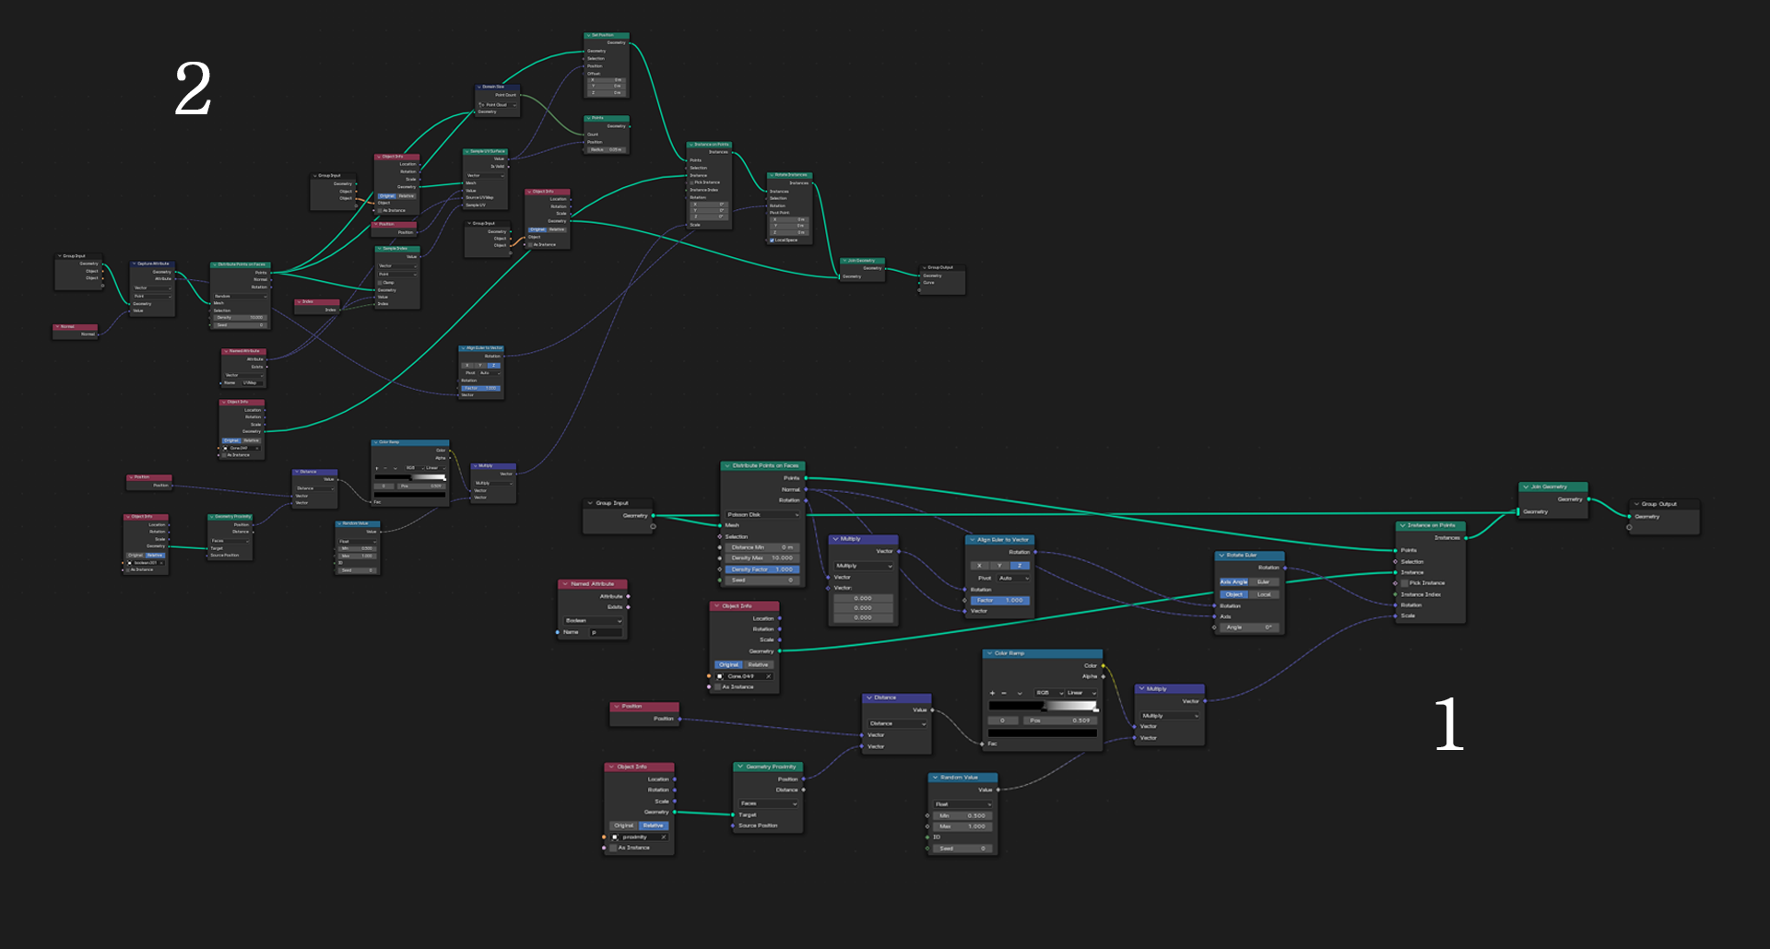Screen dimensions: 1770x949
Task: Click the Density Max 10.000 field
Action: point(762,558)
